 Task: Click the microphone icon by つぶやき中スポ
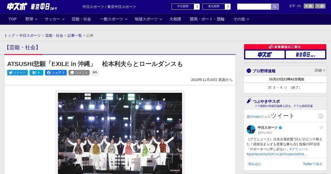[249, 101]
